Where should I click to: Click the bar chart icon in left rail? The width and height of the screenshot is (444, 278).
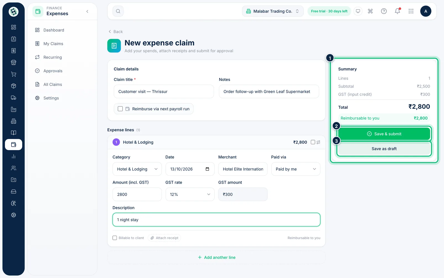click(x=14, y=156)
